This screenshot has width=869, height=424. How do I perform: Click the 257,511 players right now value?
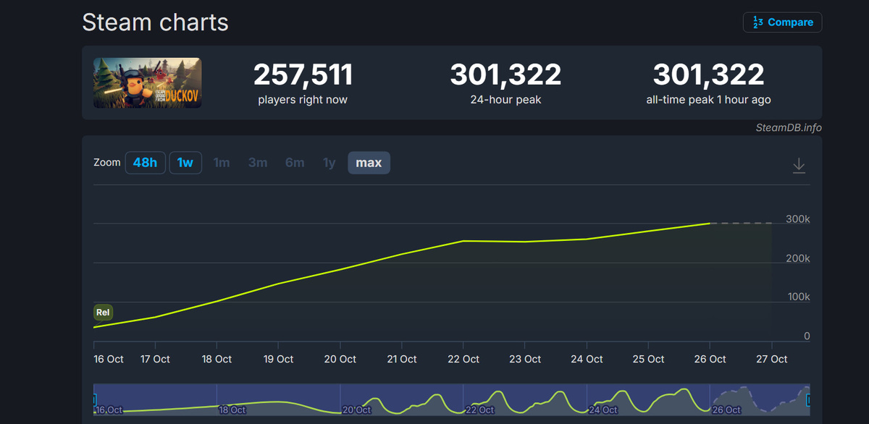[x=303, y=75]
